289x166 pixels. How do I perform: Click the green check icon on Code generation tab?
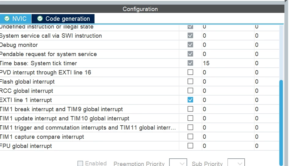pos(40,19)
